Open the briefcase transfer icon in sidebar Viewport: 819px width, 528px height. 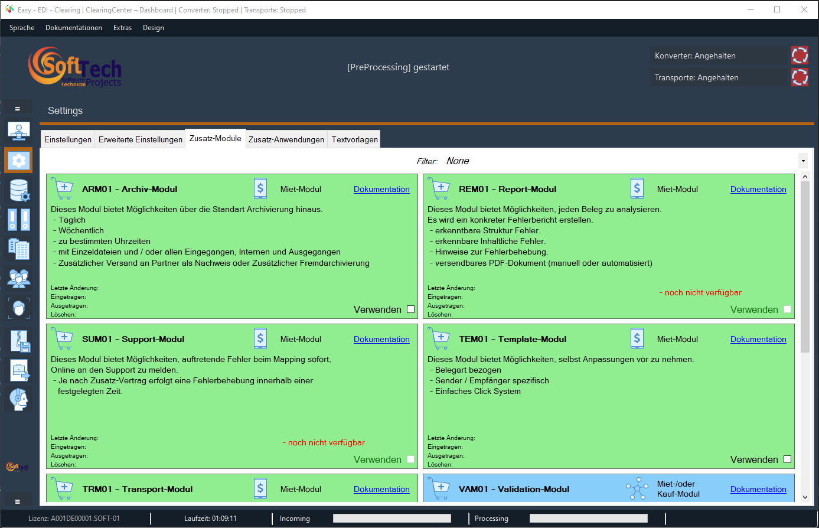[19, 370]
